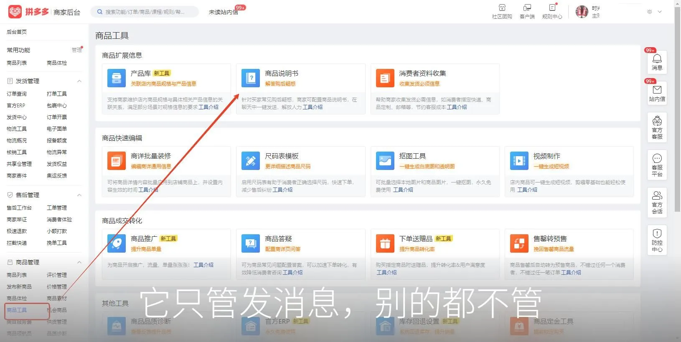Click the user avatar picture

coord(582,12)
